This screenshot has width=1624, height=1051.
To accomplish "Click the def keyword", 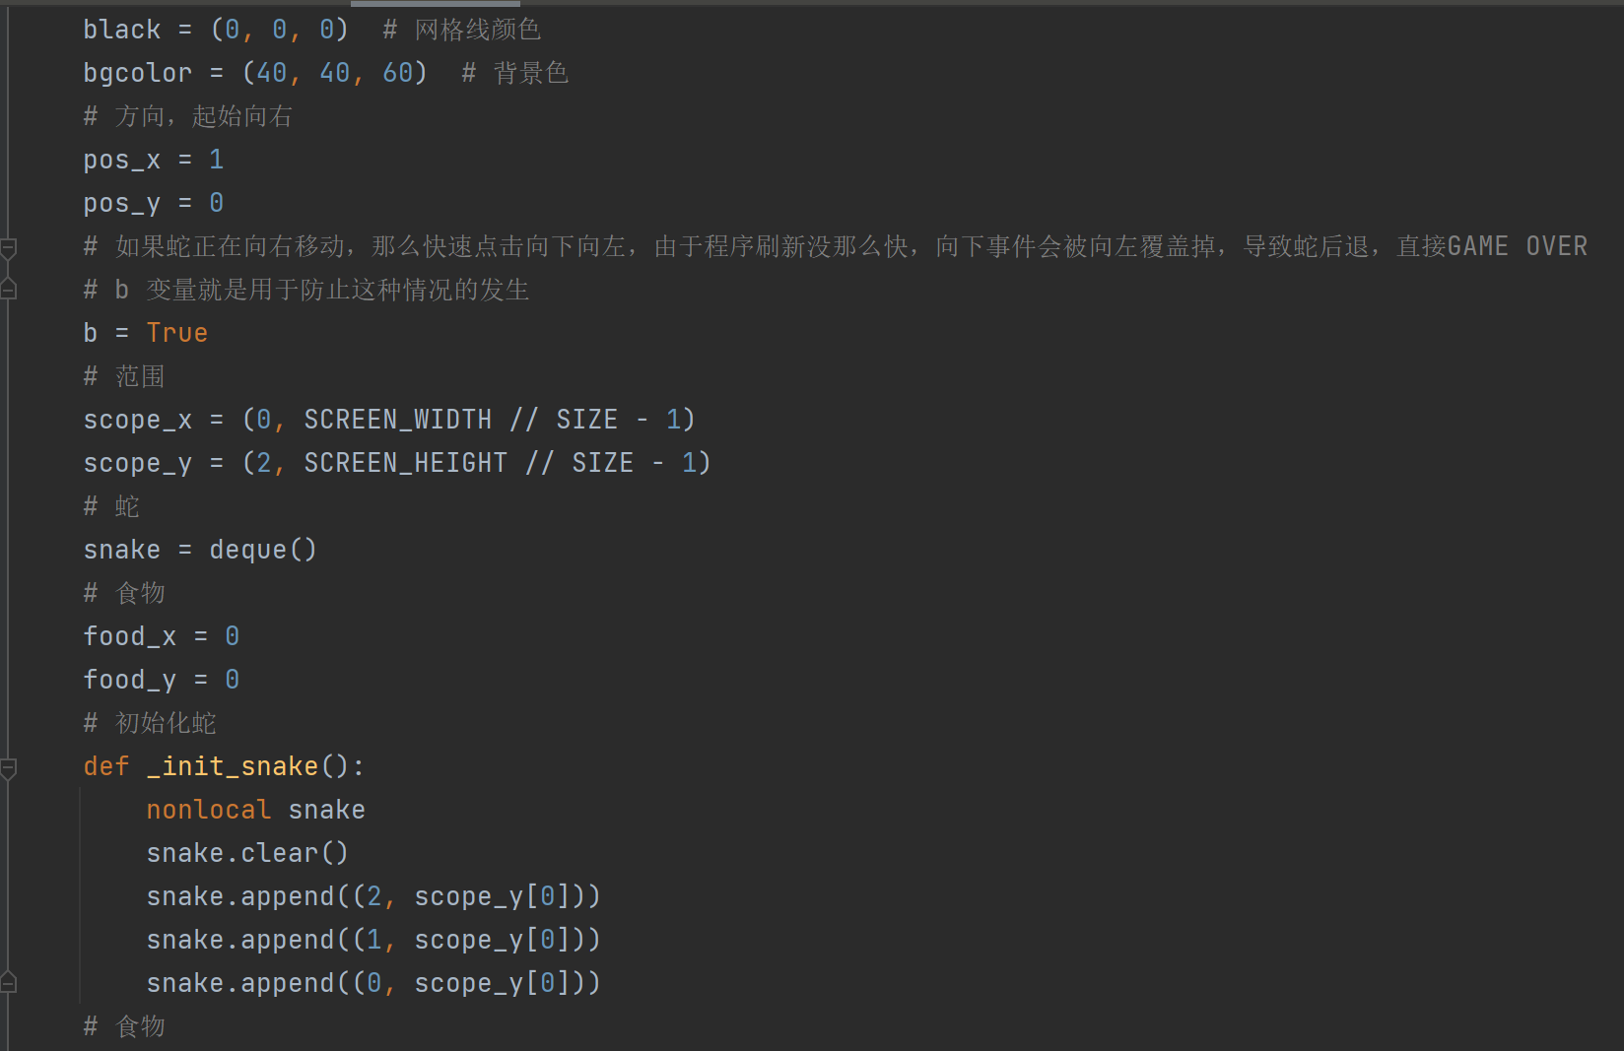I will tap(106, 766).
